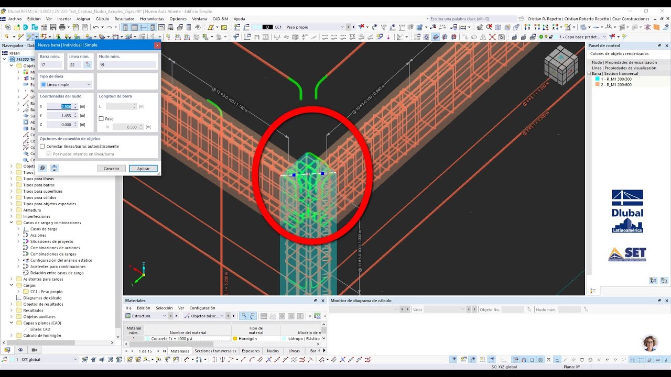Image resolution: width=671 pixels, height=377 pixels.
Task: Click the X coordinate input field
Action: click(x=62, y=106)
